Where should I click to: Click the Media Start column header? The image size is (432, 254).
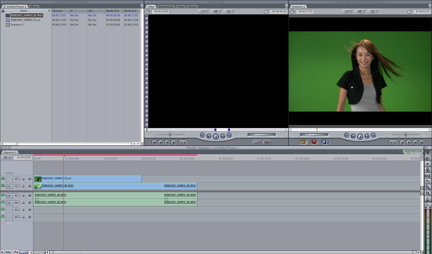pos(115,11)
